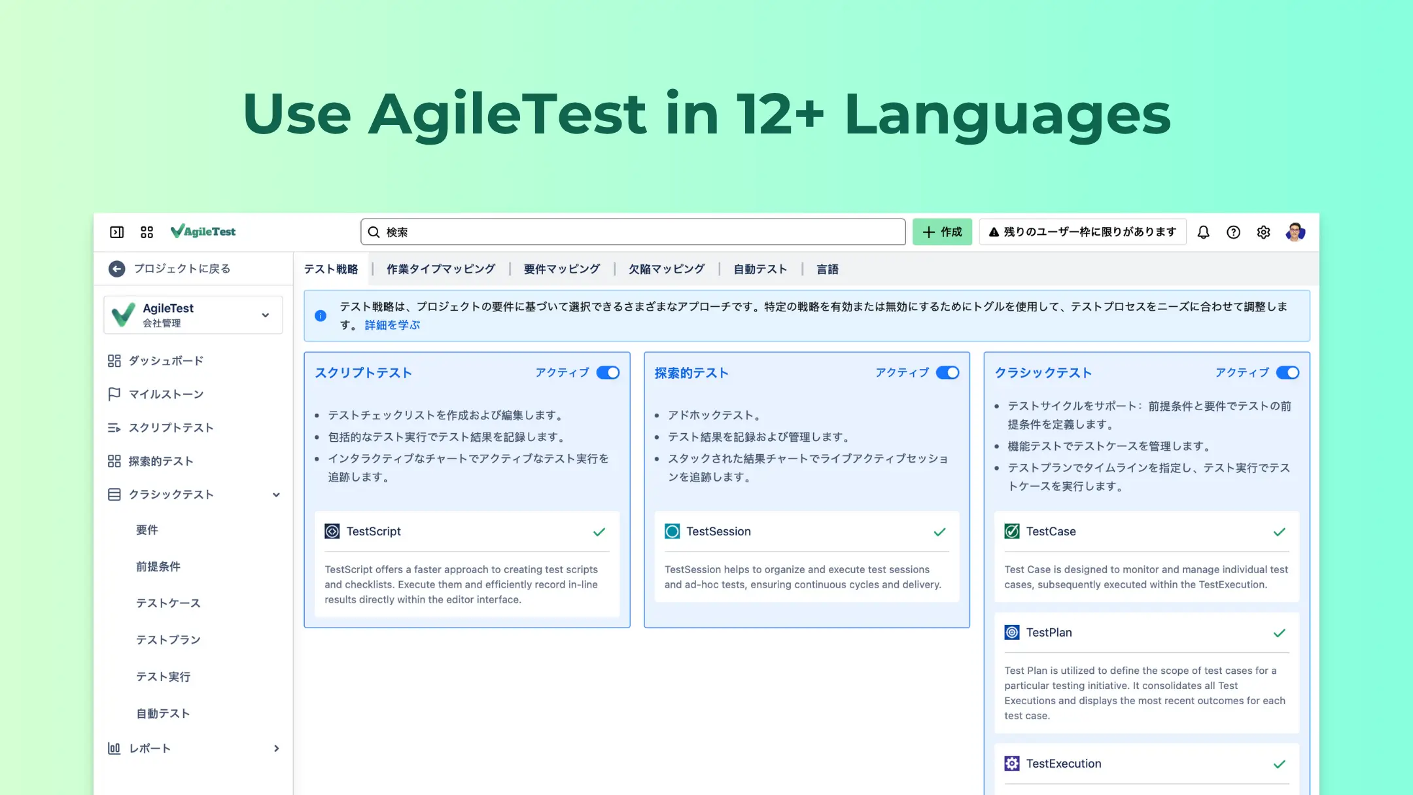The height and width of the screenshot is (795, 1413).
Task: Expand the レポート sidebar section
Action: (276, 749)
